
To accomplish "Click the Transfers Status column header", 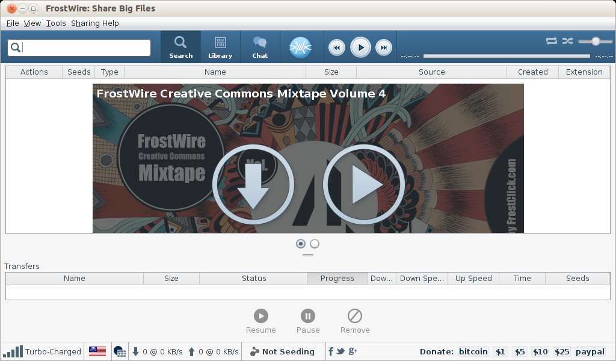I will tap(254, 278).
